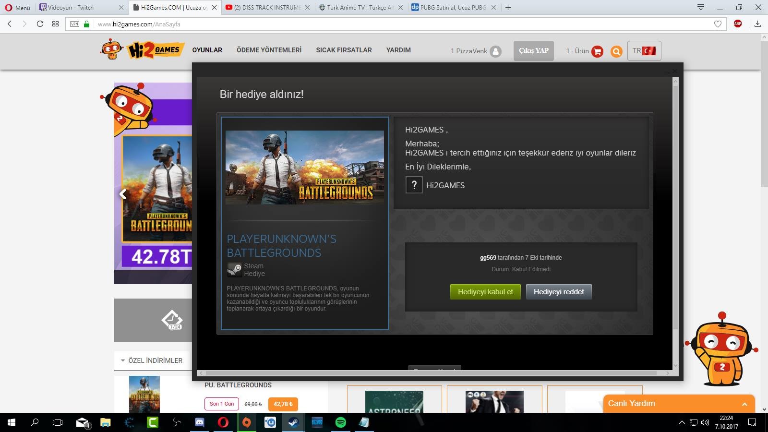Viewport: 768px width, 432px height.
Task: Click the Çıkış YAP logout button
Action: (533, 50)
